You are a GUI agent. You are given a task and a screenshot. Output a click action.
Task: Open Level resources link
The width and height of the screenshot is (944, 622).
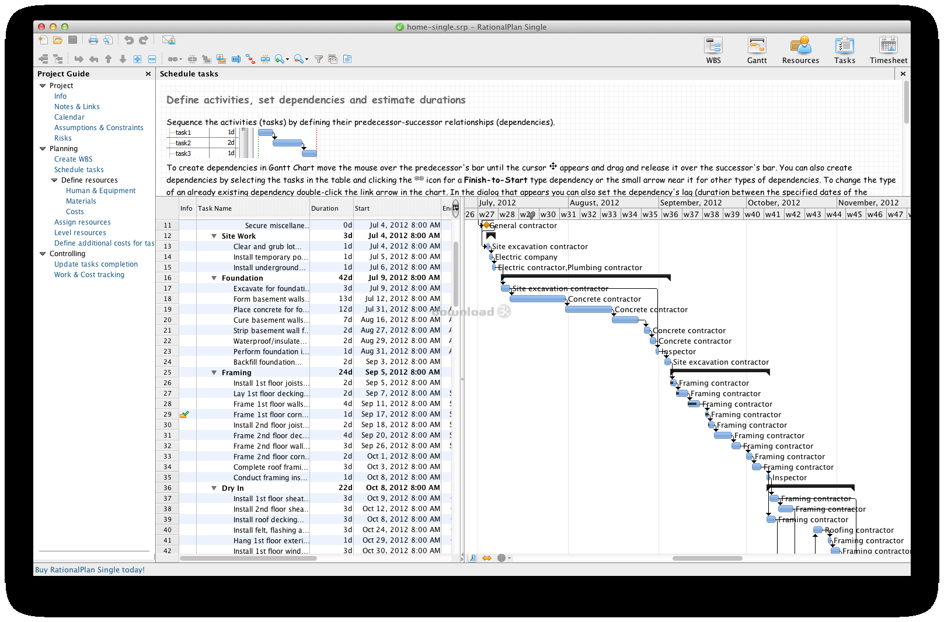pyautogui.click(x=80, y=233)
